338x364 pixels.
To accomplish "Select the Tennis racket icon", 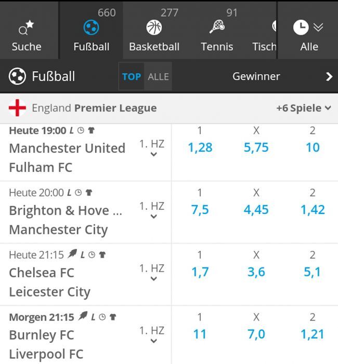I will click(x=217, y=26).
